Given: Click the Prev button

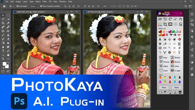Looking at the screenshot, I should point(164,87).
